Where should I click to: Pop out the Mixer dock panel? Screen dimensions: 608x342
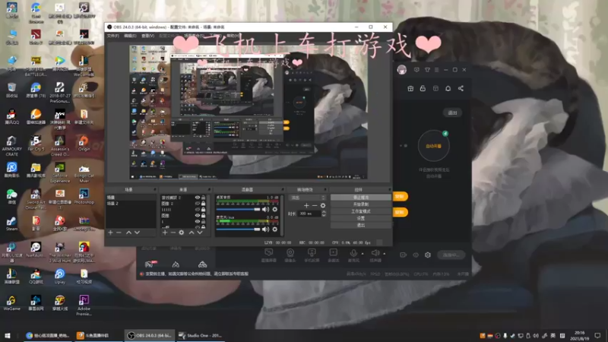[x=282, y=189]
